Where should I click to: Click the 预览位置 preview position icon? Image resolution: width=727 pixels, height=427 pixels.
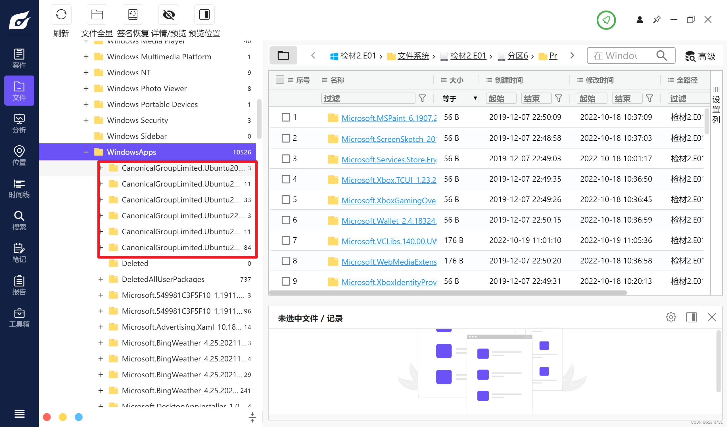pyautogui.click(x=204, y=14)
